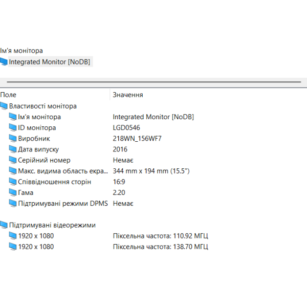Select the Макс. видима область field label
Image resolution: width=307 pixels, height=307 pixels.
pyautogui.click(x=63, y=171)
